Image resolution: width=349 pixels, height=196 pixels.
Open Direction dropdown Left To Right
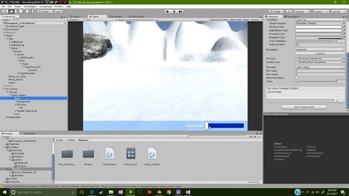[320, 67]
